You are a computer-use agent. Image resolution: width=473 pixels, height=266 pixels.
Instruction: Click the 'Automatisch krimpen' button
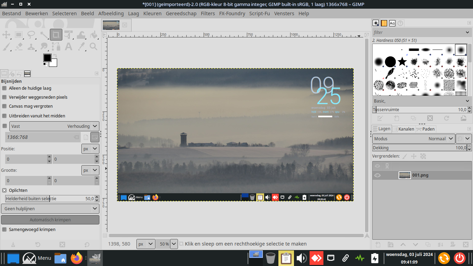click(50, 220)
